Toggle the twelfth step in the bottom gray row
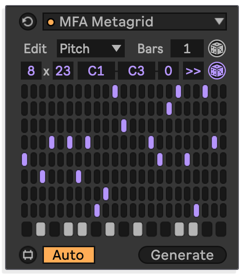Screen dimensions: 244x275 click(x=179, y=229)
